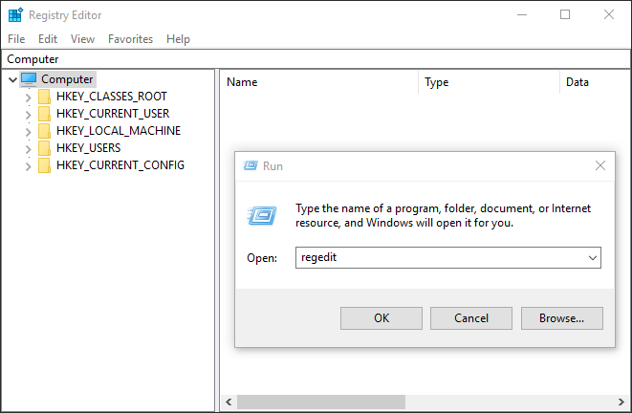Screen dimensions: 632x413
Task: Expand the HKEY_LOCAL_MACHINE key
Action: tap(29, 132)
